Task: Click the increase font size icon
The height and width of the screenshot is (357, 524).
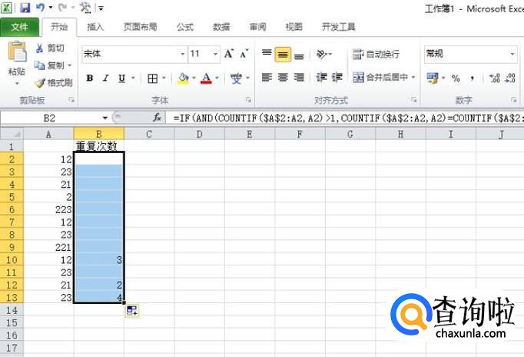Action: (x=229, y=54)
